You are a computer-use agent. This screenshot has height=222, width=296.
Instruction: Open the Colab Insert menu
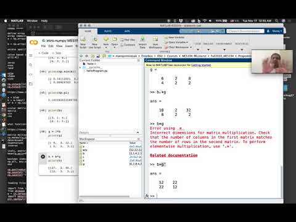coord(69,46)
